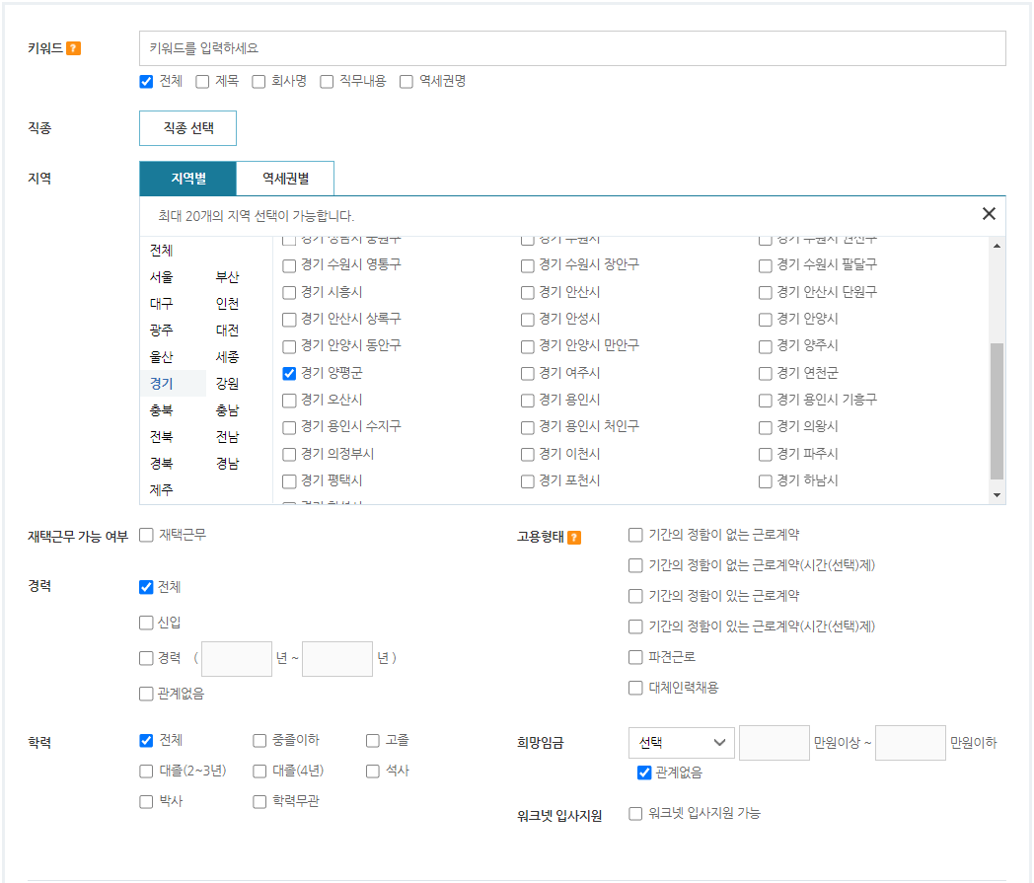
Task: Check the 신입 experience option
Action: point(145,622)
